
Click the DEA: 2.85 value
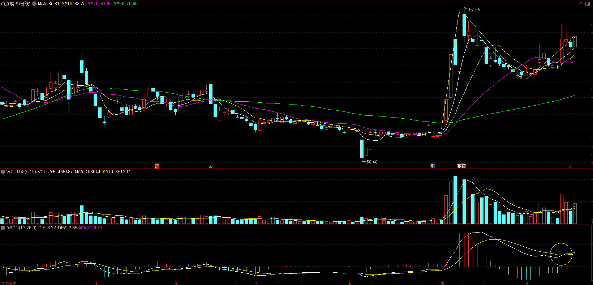(68, 228)
